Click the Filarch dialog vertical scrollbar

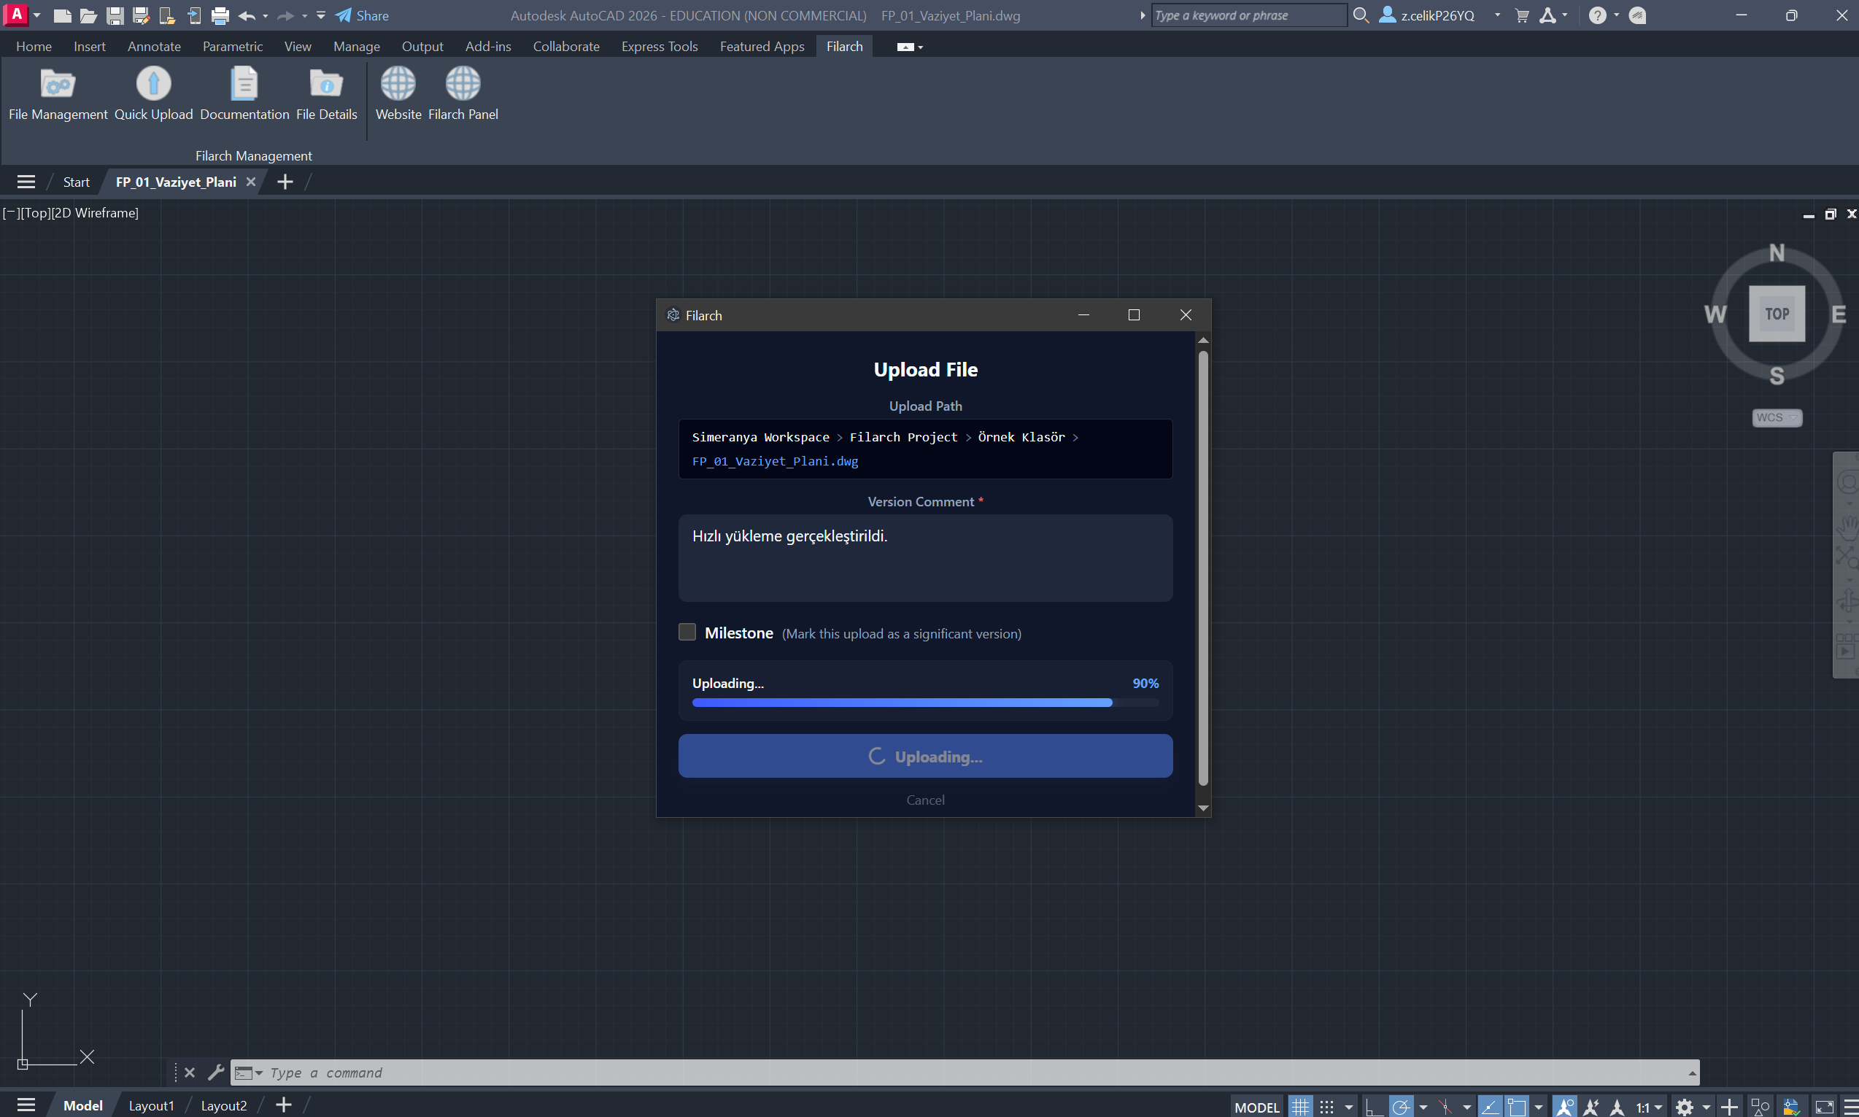pyautogui.click(x=1202, y=568)
